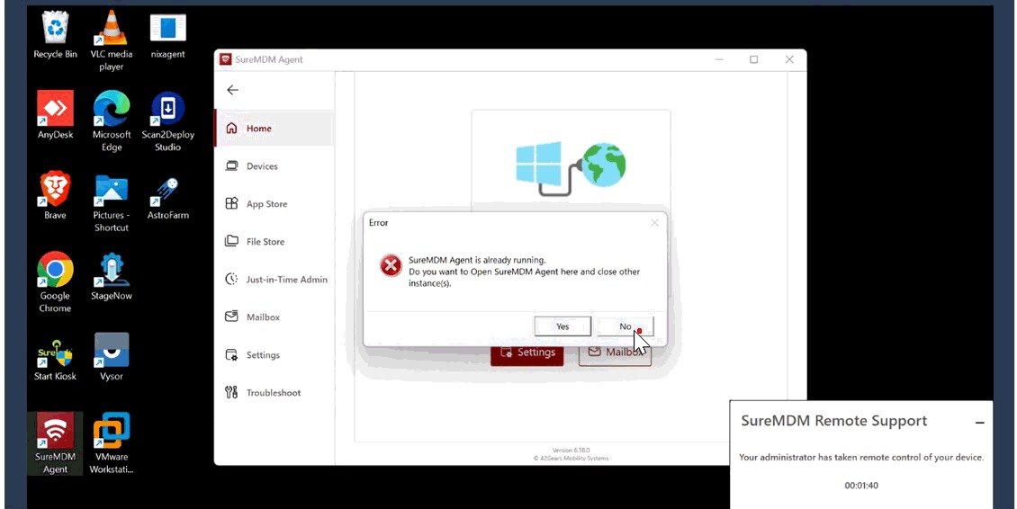This screenshot has width=1017, height=509.
Task: Open the Google Chrome desktop icon
Action: pyautogui.click(x=55, y=271)
